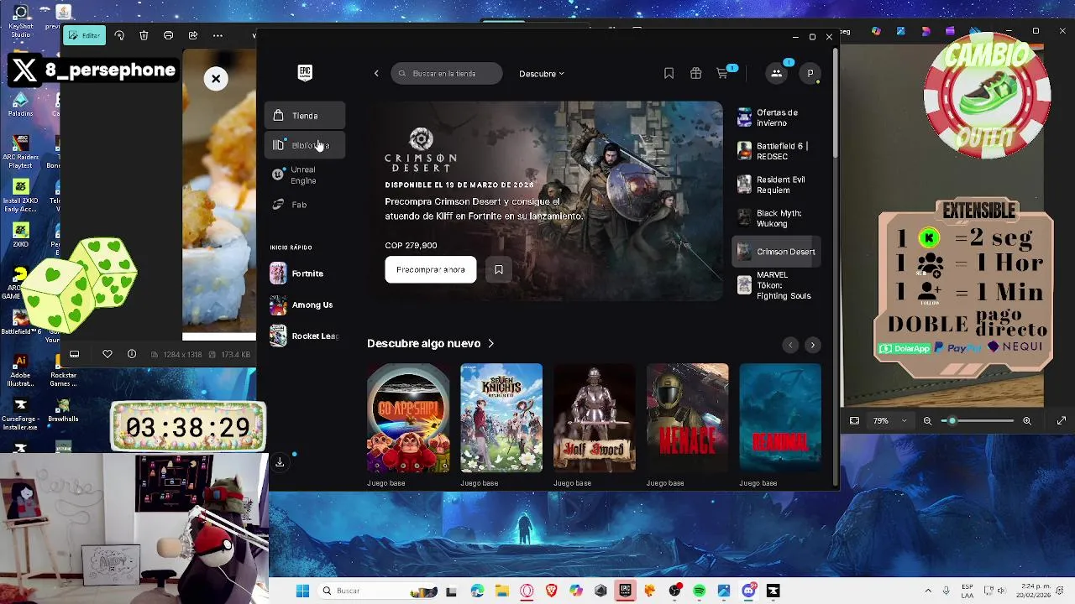
Task: Open the Go Ape Ship game thumbnail
Action: pos(408,418)
